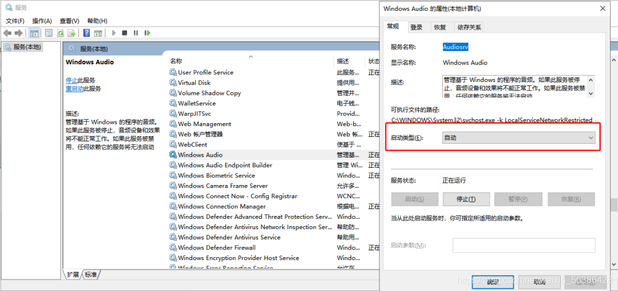Switch to the 恢复 tab in properties
Screen dimensions: 618x291
440,27
